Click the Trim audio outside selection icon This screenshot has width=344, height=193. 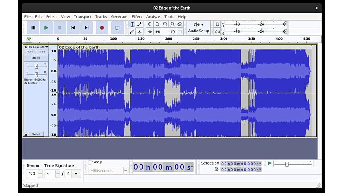pos(150,32)
